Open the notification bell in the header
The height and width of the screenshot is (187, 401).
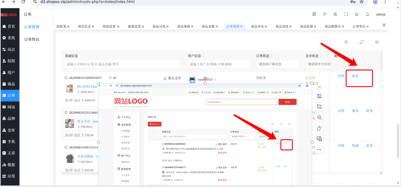click(x=367, y=14)
